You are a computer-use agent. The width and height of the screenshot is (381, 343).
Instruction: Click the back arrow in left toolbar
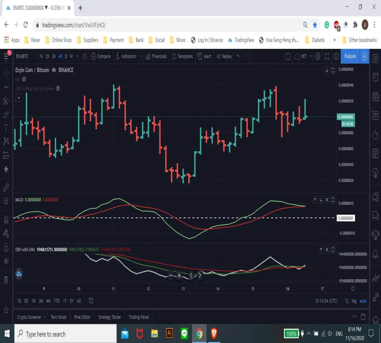pyautogui.click(x=6, y=169)
